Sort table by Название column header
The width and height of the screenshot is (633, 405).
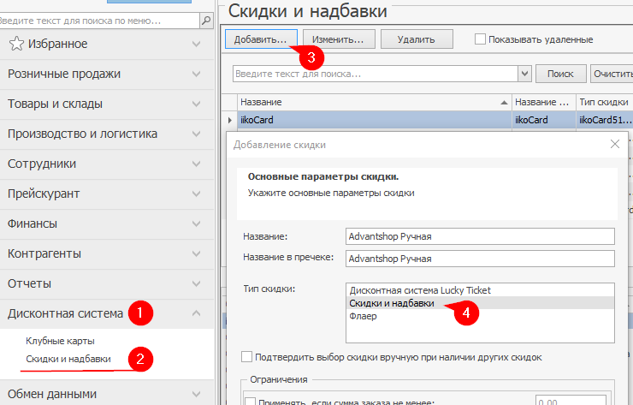point(368,102)
